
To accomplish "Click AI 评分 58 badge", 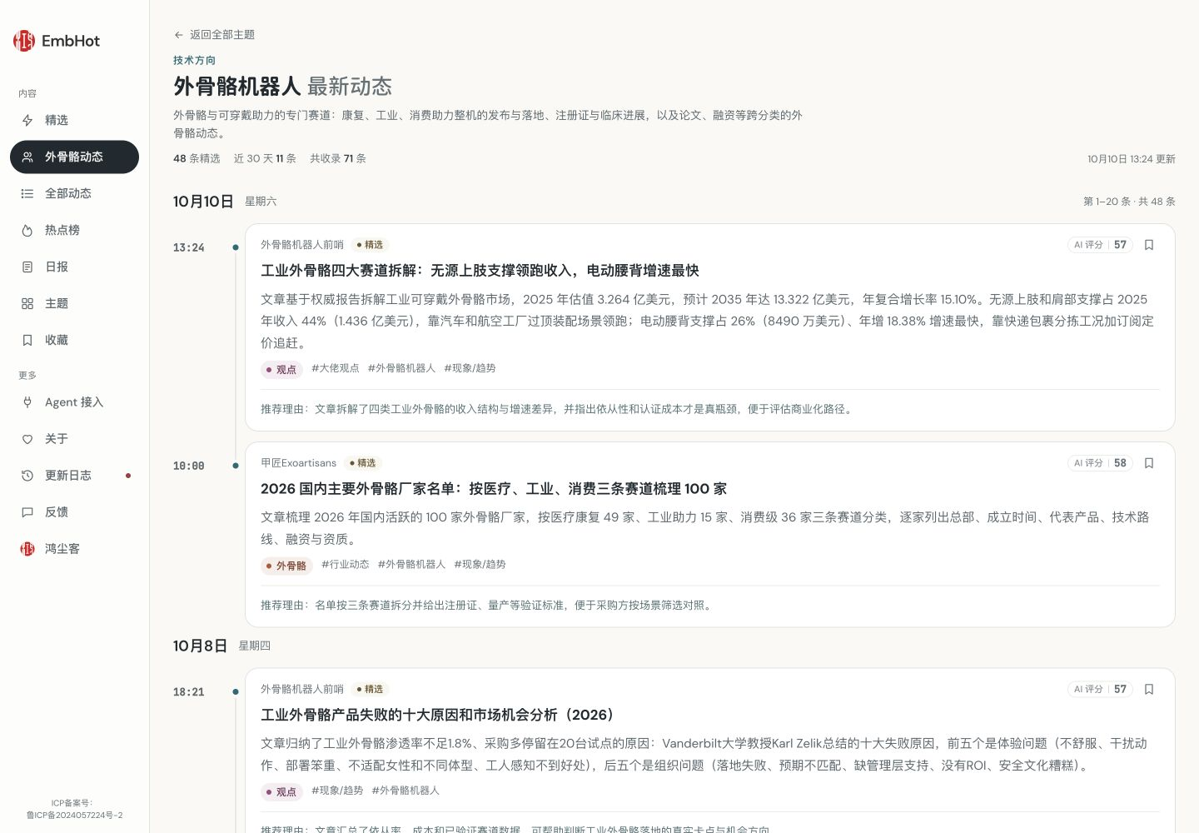I will point(1100,463).
